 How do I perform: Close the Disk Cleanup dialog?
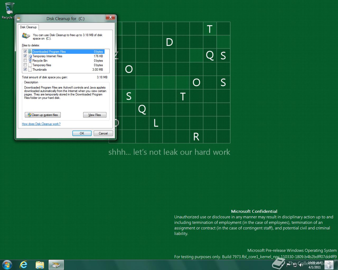click(110, 18)
